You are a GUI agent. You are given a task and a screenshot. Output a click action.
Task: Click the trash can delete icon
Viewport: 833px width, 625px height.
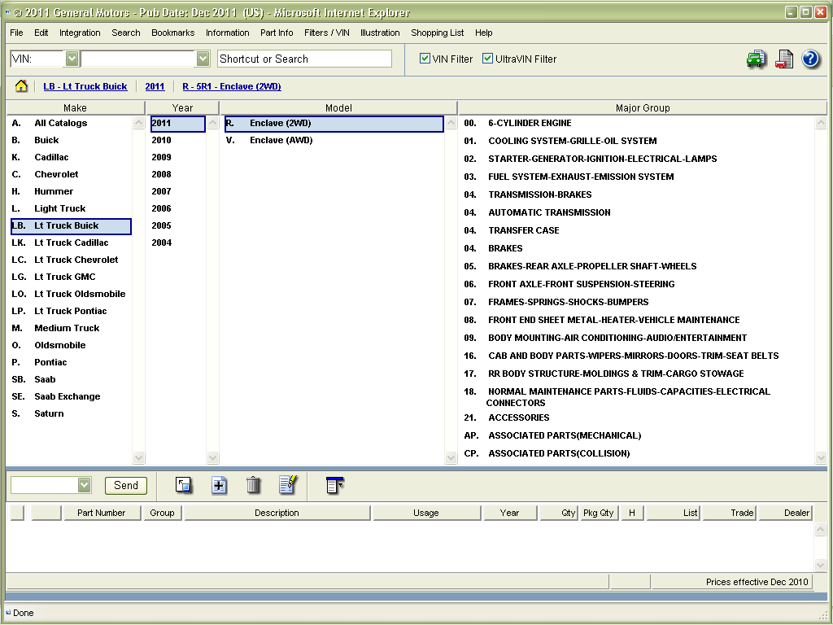coord(254,485)
